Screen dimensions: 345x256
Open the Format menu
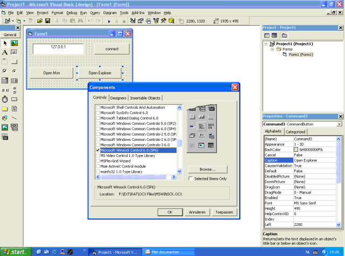pyautogui.click(x=57, y=13)
